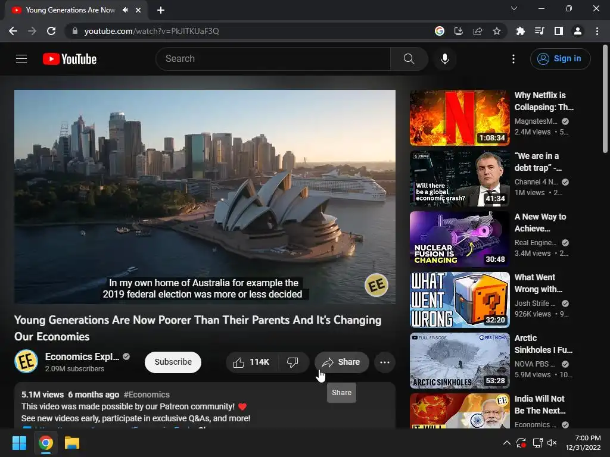Click the update sync icon in system tray
Viewport: 610px width, 457px height.
tap(521, 443)
